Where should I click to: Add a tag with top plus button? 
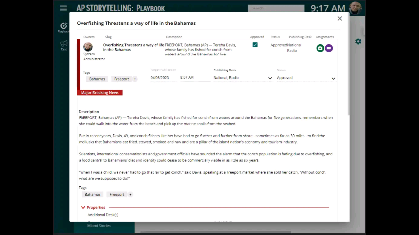pyautogui.click(x=135, y=79)
